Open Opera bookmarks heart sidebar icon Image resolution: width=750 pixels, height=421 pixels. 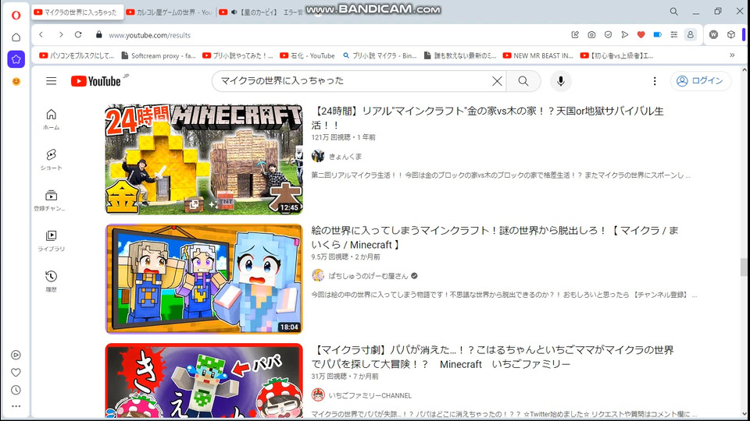[16, 373]
